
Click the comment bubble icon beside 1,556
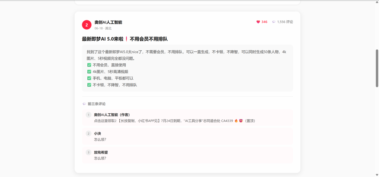point(274,22)
